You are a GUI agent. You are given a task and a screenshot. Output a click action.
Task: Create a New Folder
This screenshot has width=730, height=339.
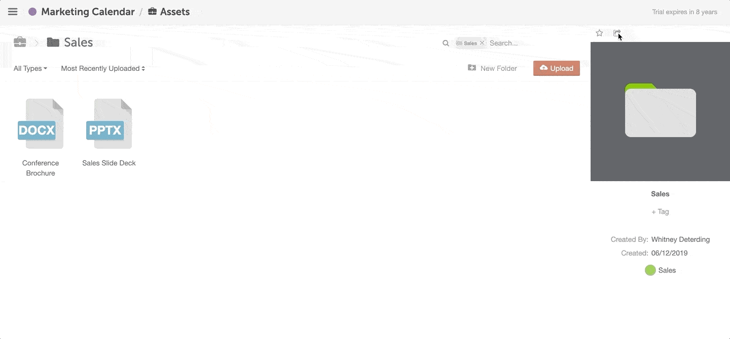(492, 68)
